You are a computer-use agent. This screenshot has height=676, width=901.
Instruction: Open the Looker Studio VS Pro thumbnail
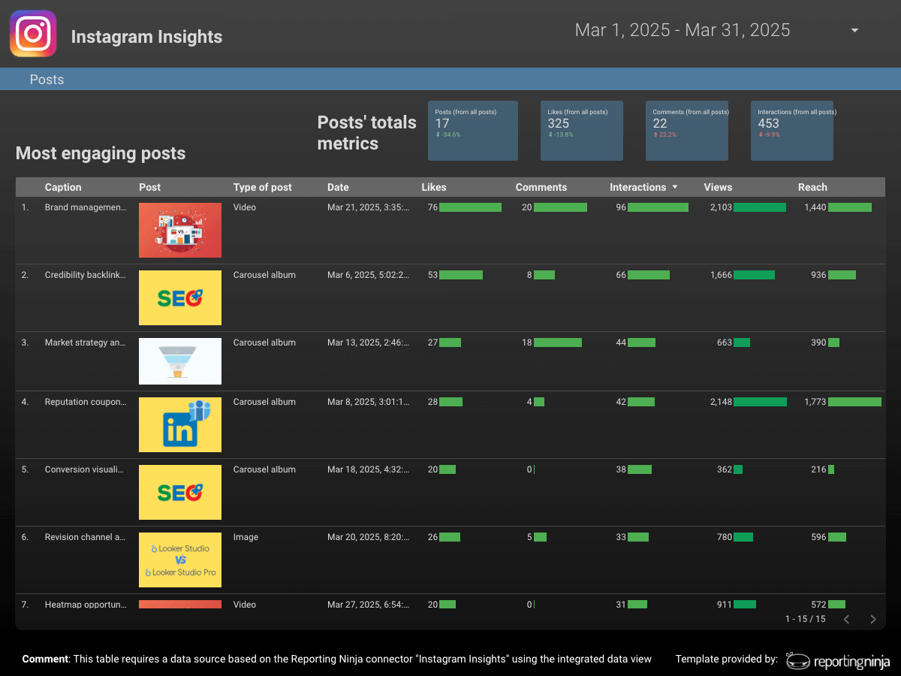coord(180,560)
